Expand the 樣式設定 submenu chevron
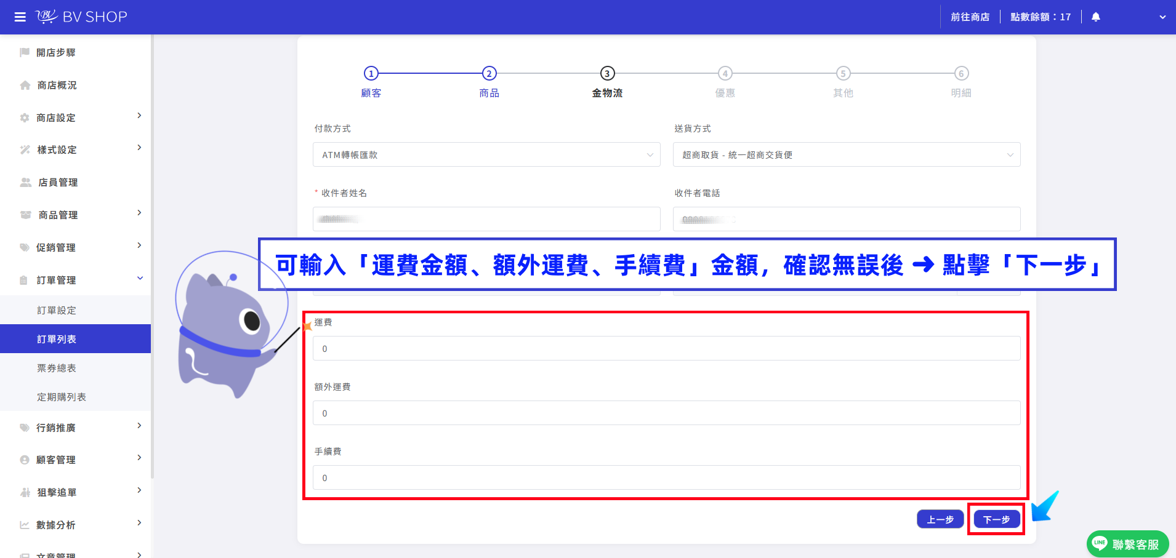Screen dimensions: 1176x558 (x=139, y=148)
